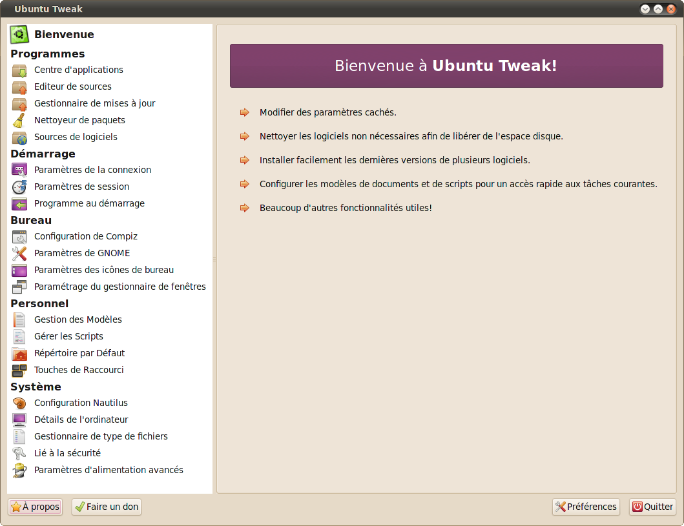Click the monitor icon for Détails de l'ordinateur
The height and width of the screenshot is (526, 684).
point(19,420)
